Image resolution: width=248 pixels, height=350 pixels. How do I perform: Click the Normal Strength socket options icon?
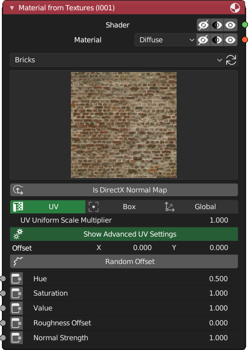[17, 338]
